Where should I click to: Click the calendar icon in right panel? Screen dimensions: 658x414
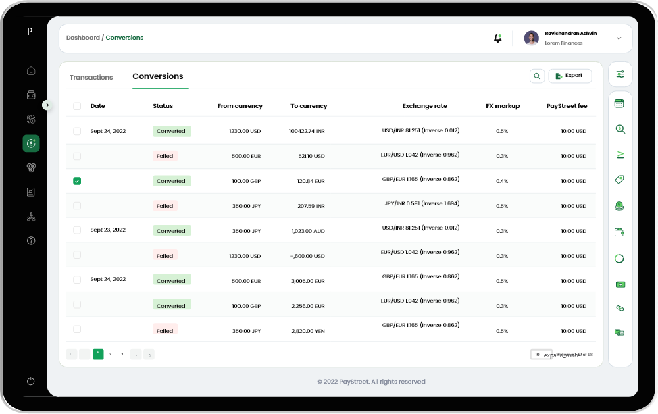click(x=620, y=103)
